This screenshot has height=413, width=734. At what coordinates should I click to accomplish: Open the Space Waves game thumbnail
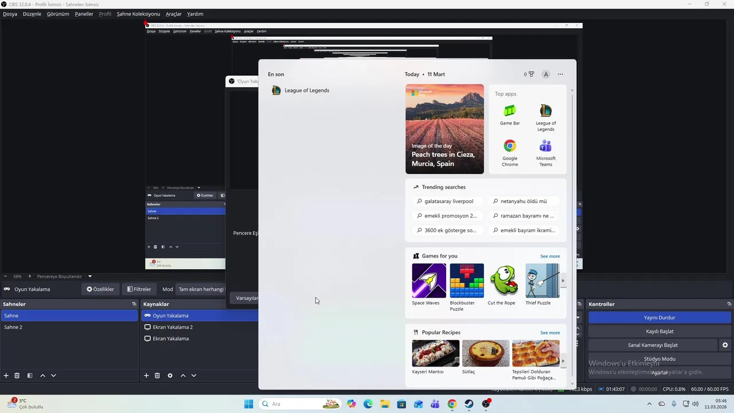429,281
